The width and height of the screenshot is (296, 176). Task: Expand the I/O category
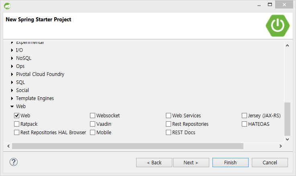(x=12, y=50)
